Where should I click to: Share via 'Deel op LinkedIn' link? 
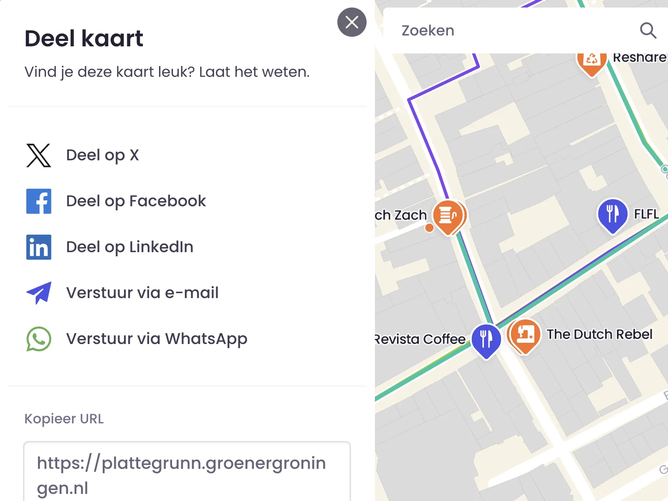pos(129,247)
